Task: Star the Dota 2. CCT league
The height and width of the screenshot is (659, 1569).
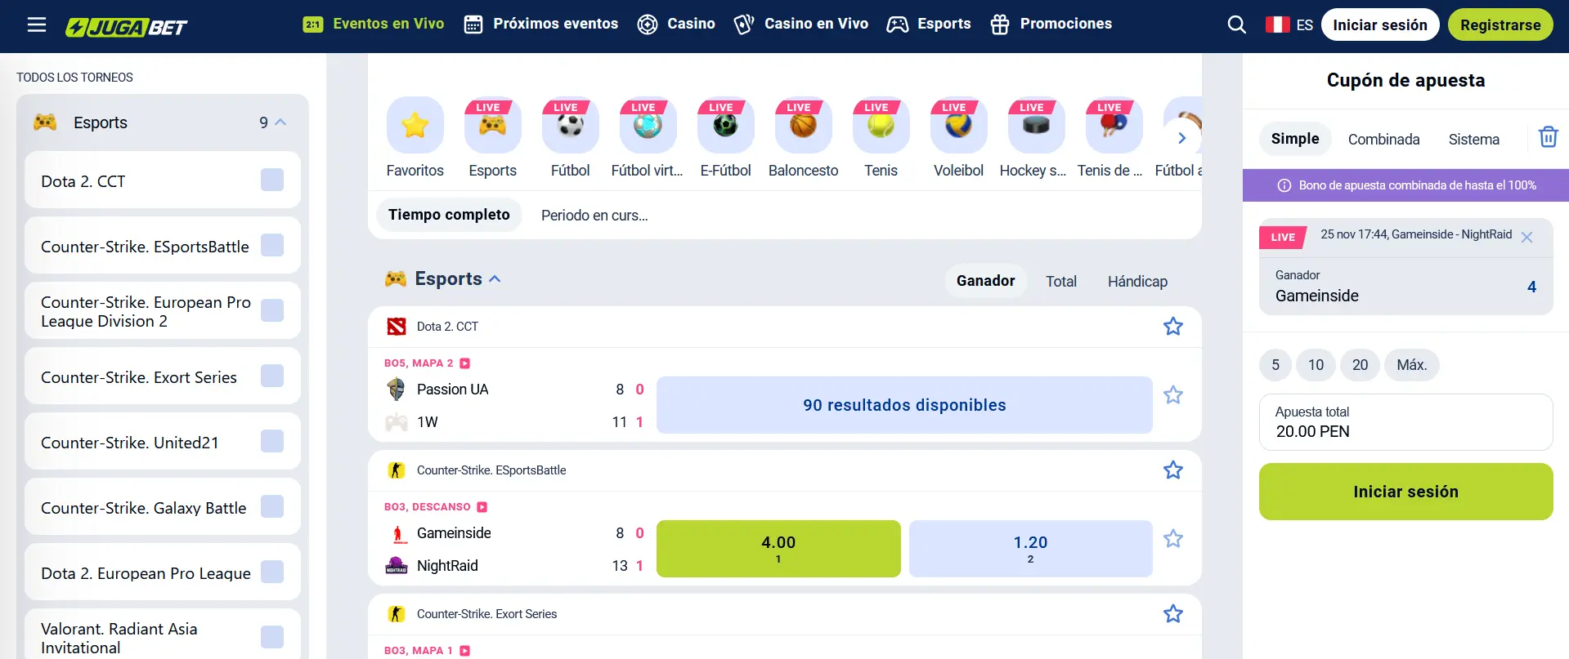Action: point(1172,325)
